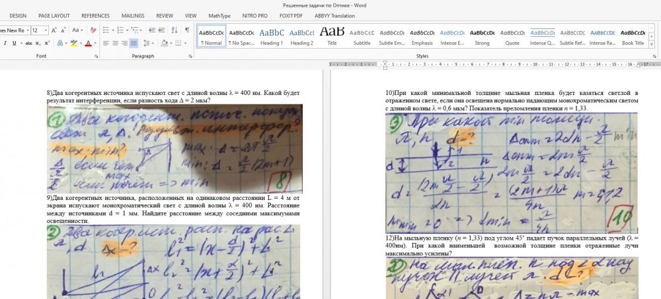Viewport: 661px width, 299px height.
Task: Click the Clear All Formatting eraser icon
Action: tap(93, 30)
